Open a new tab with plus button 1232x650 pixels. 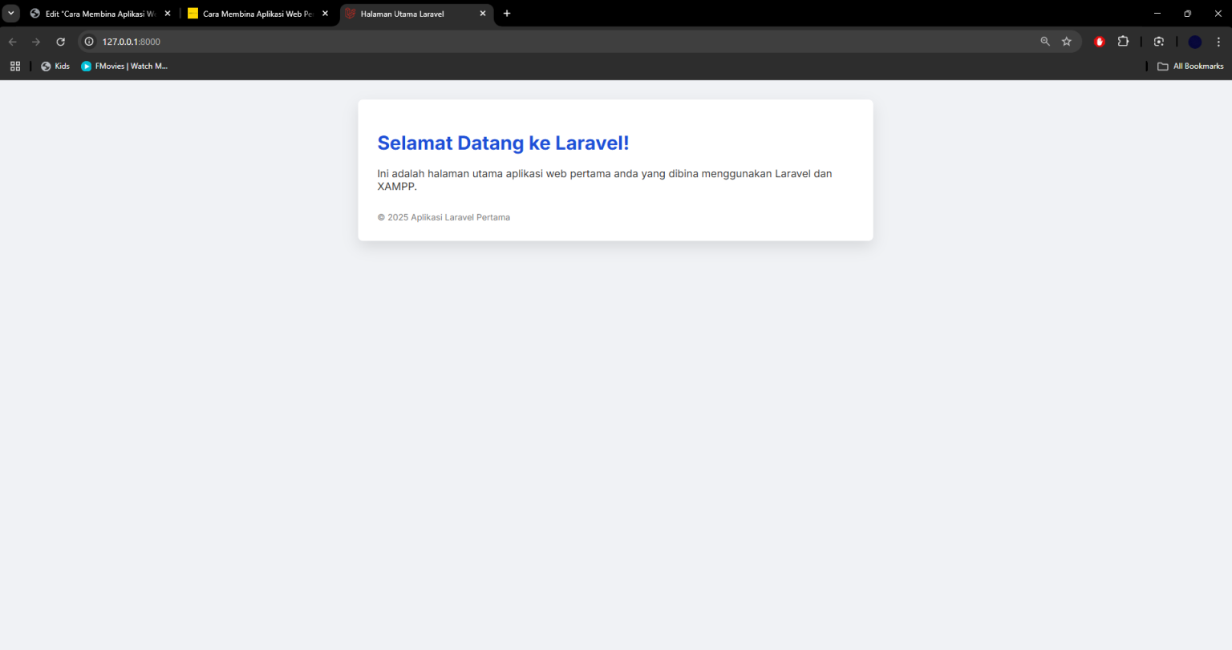tap(507, 14)
